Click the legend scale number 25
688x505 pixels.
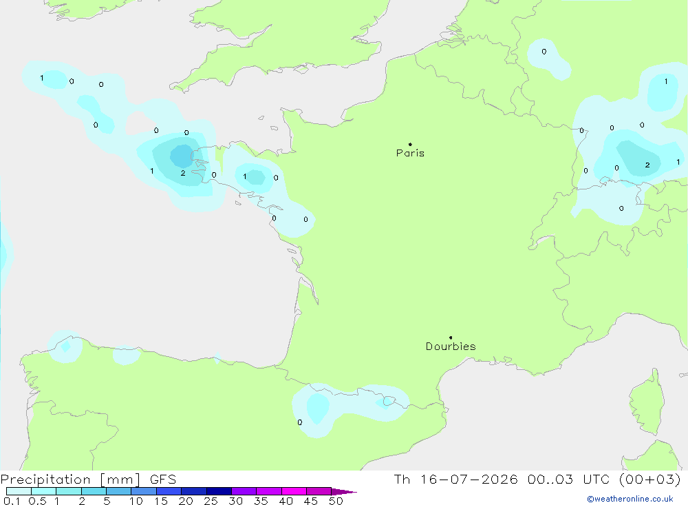pos(211,501)
